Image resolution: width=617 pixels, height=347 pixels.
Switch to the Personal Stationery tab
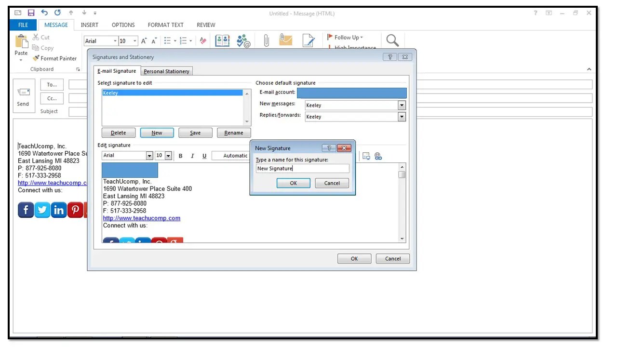[x=166, y=71]
